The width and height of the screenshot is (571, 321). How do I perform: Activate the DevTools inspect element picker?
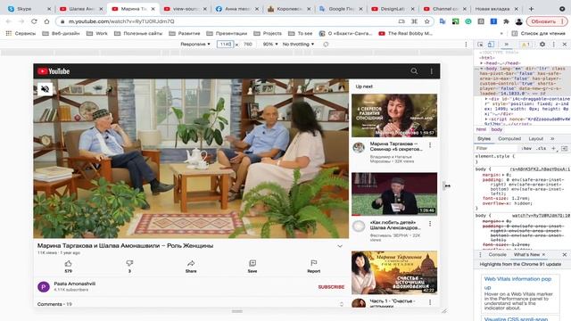point(480,44)
